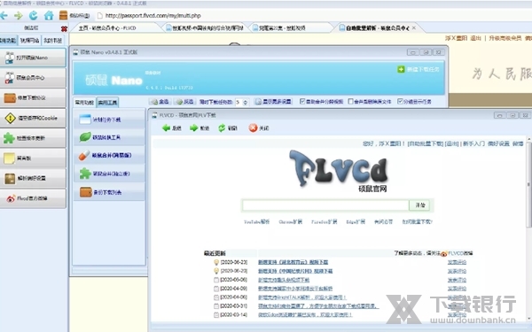Click the red 关闭 button in FLVCD window
532x332 pixels.
click(x=259, y=128)
